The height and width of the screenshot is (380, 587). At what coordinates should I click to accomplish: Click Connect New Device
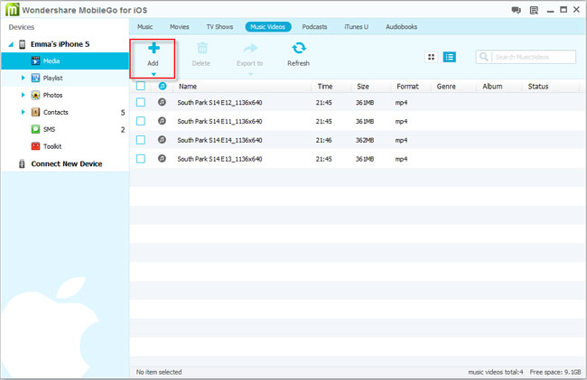(67, 163)
